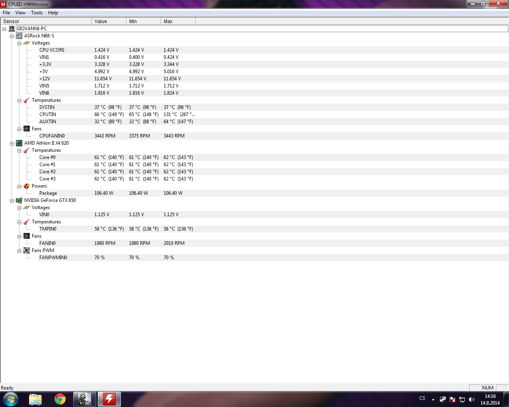Screen dimensions: 509x407
Task: Click the red lightning bolt taskbar icon
Action: click(109, 399)
